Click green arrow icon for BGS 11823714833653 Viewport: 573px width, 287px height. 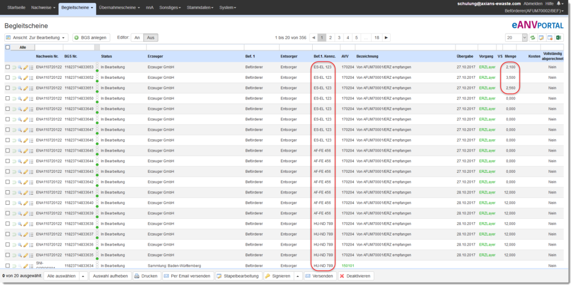(x=14, y=67)
